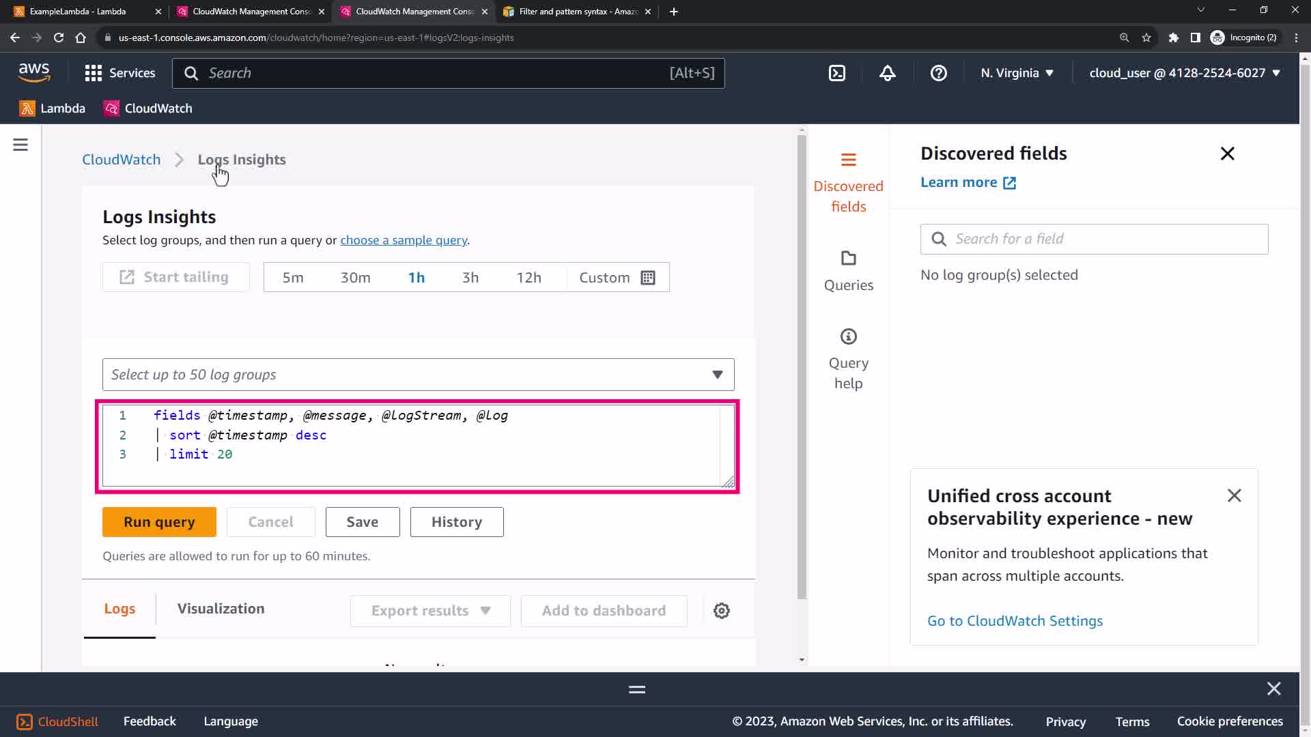Switch to the Filter and pattern syntax browser tab
1311x737 pixels.
578,12
